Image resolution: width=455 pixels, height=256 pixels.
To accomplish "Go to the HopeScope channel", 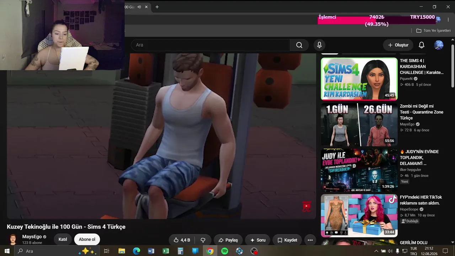I will coord(409,209).
